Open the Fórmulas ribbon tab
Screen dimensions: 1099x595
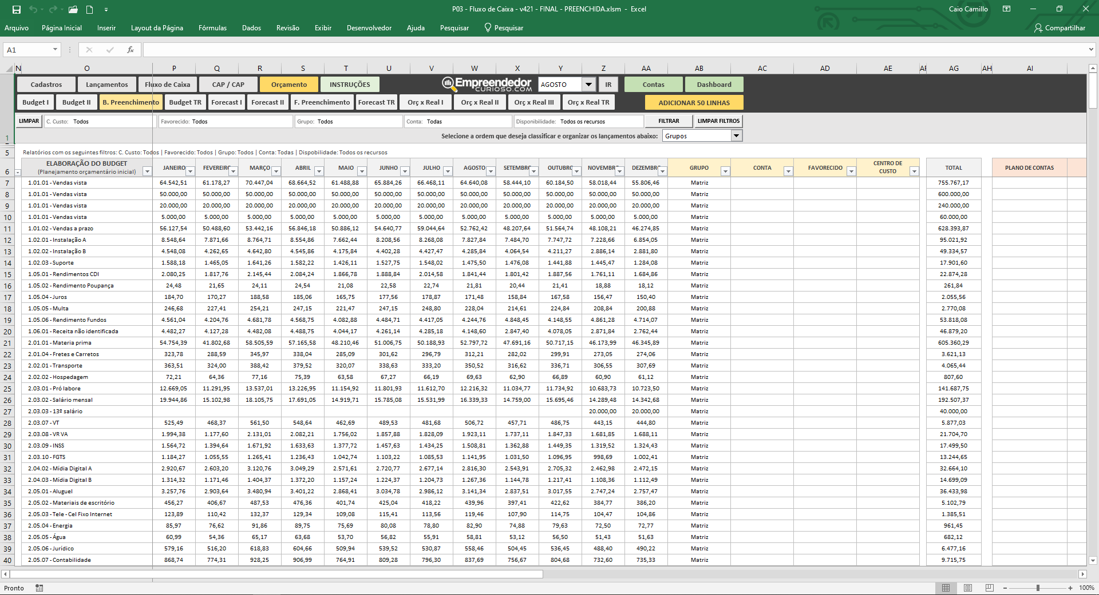pos(212,27)
